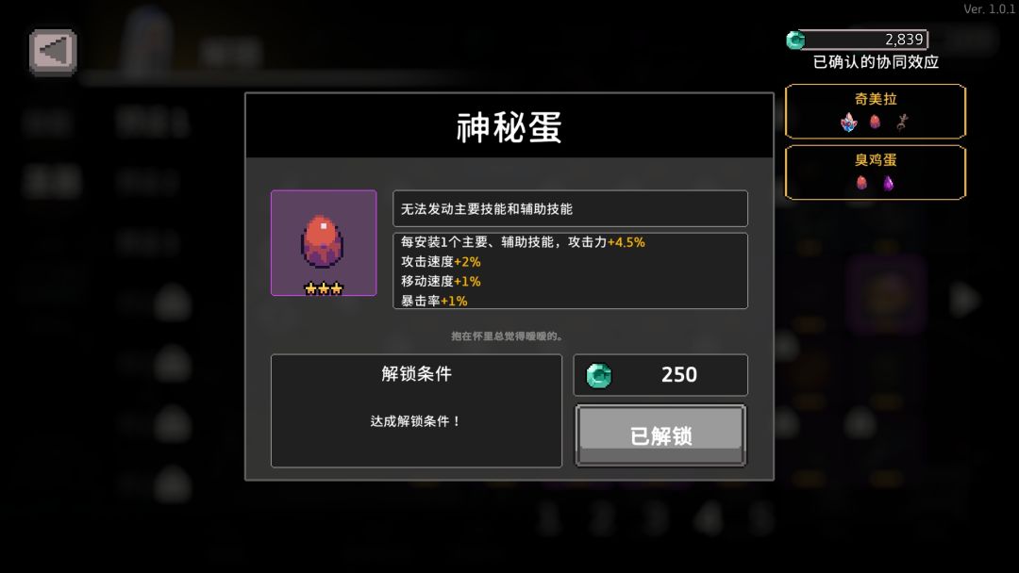Click the 已确认的协同效应 label

[x=876, y=62]
